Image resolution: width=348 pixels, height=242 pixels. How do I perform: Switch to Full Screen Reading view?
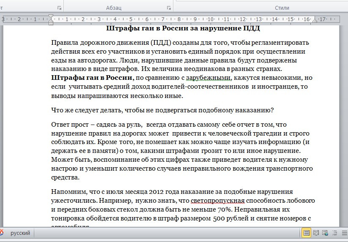coord(316,233)
